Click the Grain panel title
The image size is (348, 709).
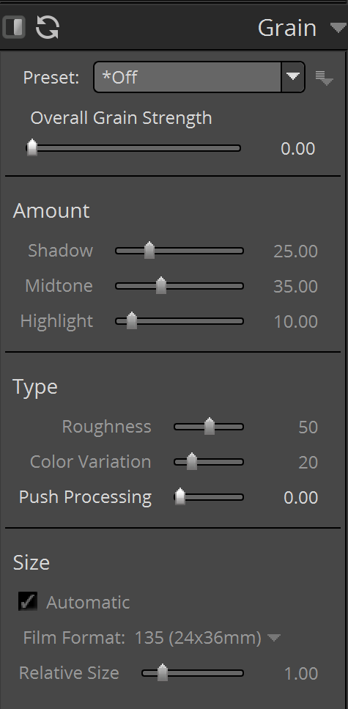287,28
